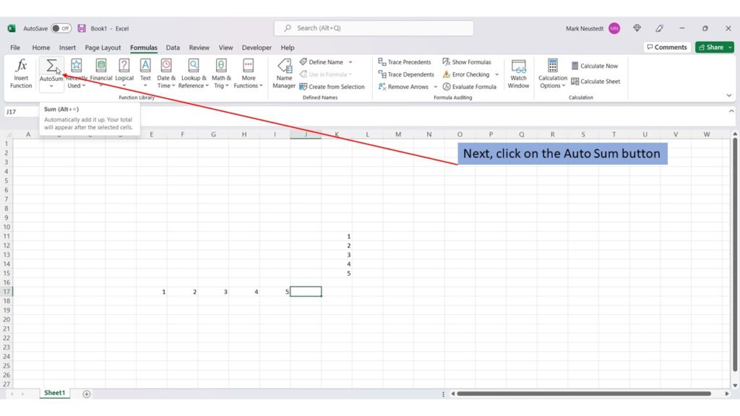Click the Watch Window icon
Image resolution: width=740 pixels, height=416 pixels.
pyautogui.click(x=518, y=72)
